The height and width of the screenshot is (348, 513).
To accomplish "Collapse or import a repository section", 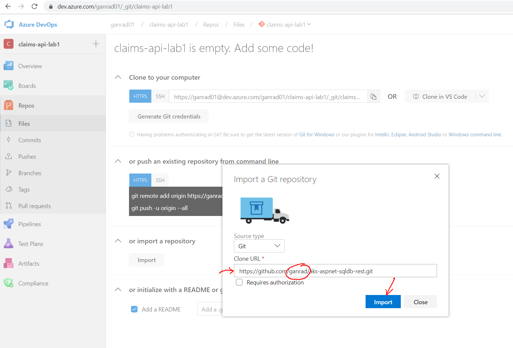I will pos(118,241).
